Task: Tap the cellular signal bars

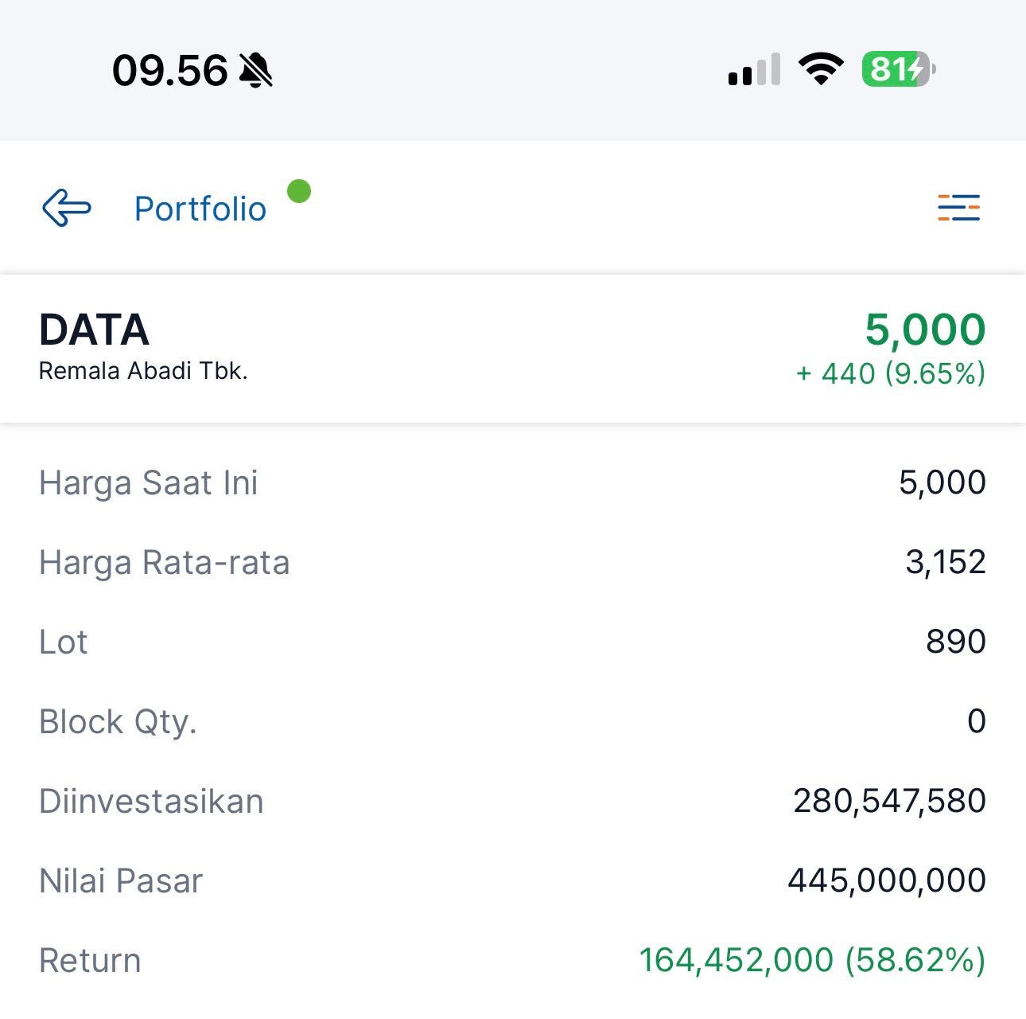Action: click(754, 70)
